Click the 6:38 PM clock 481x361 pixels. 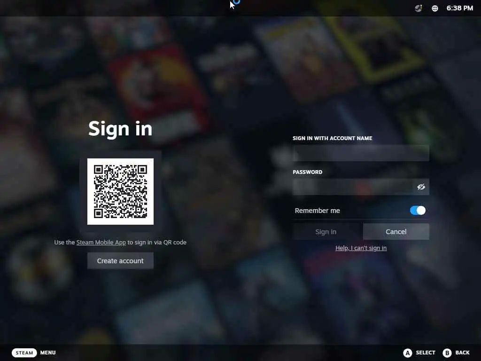[459, 8]
